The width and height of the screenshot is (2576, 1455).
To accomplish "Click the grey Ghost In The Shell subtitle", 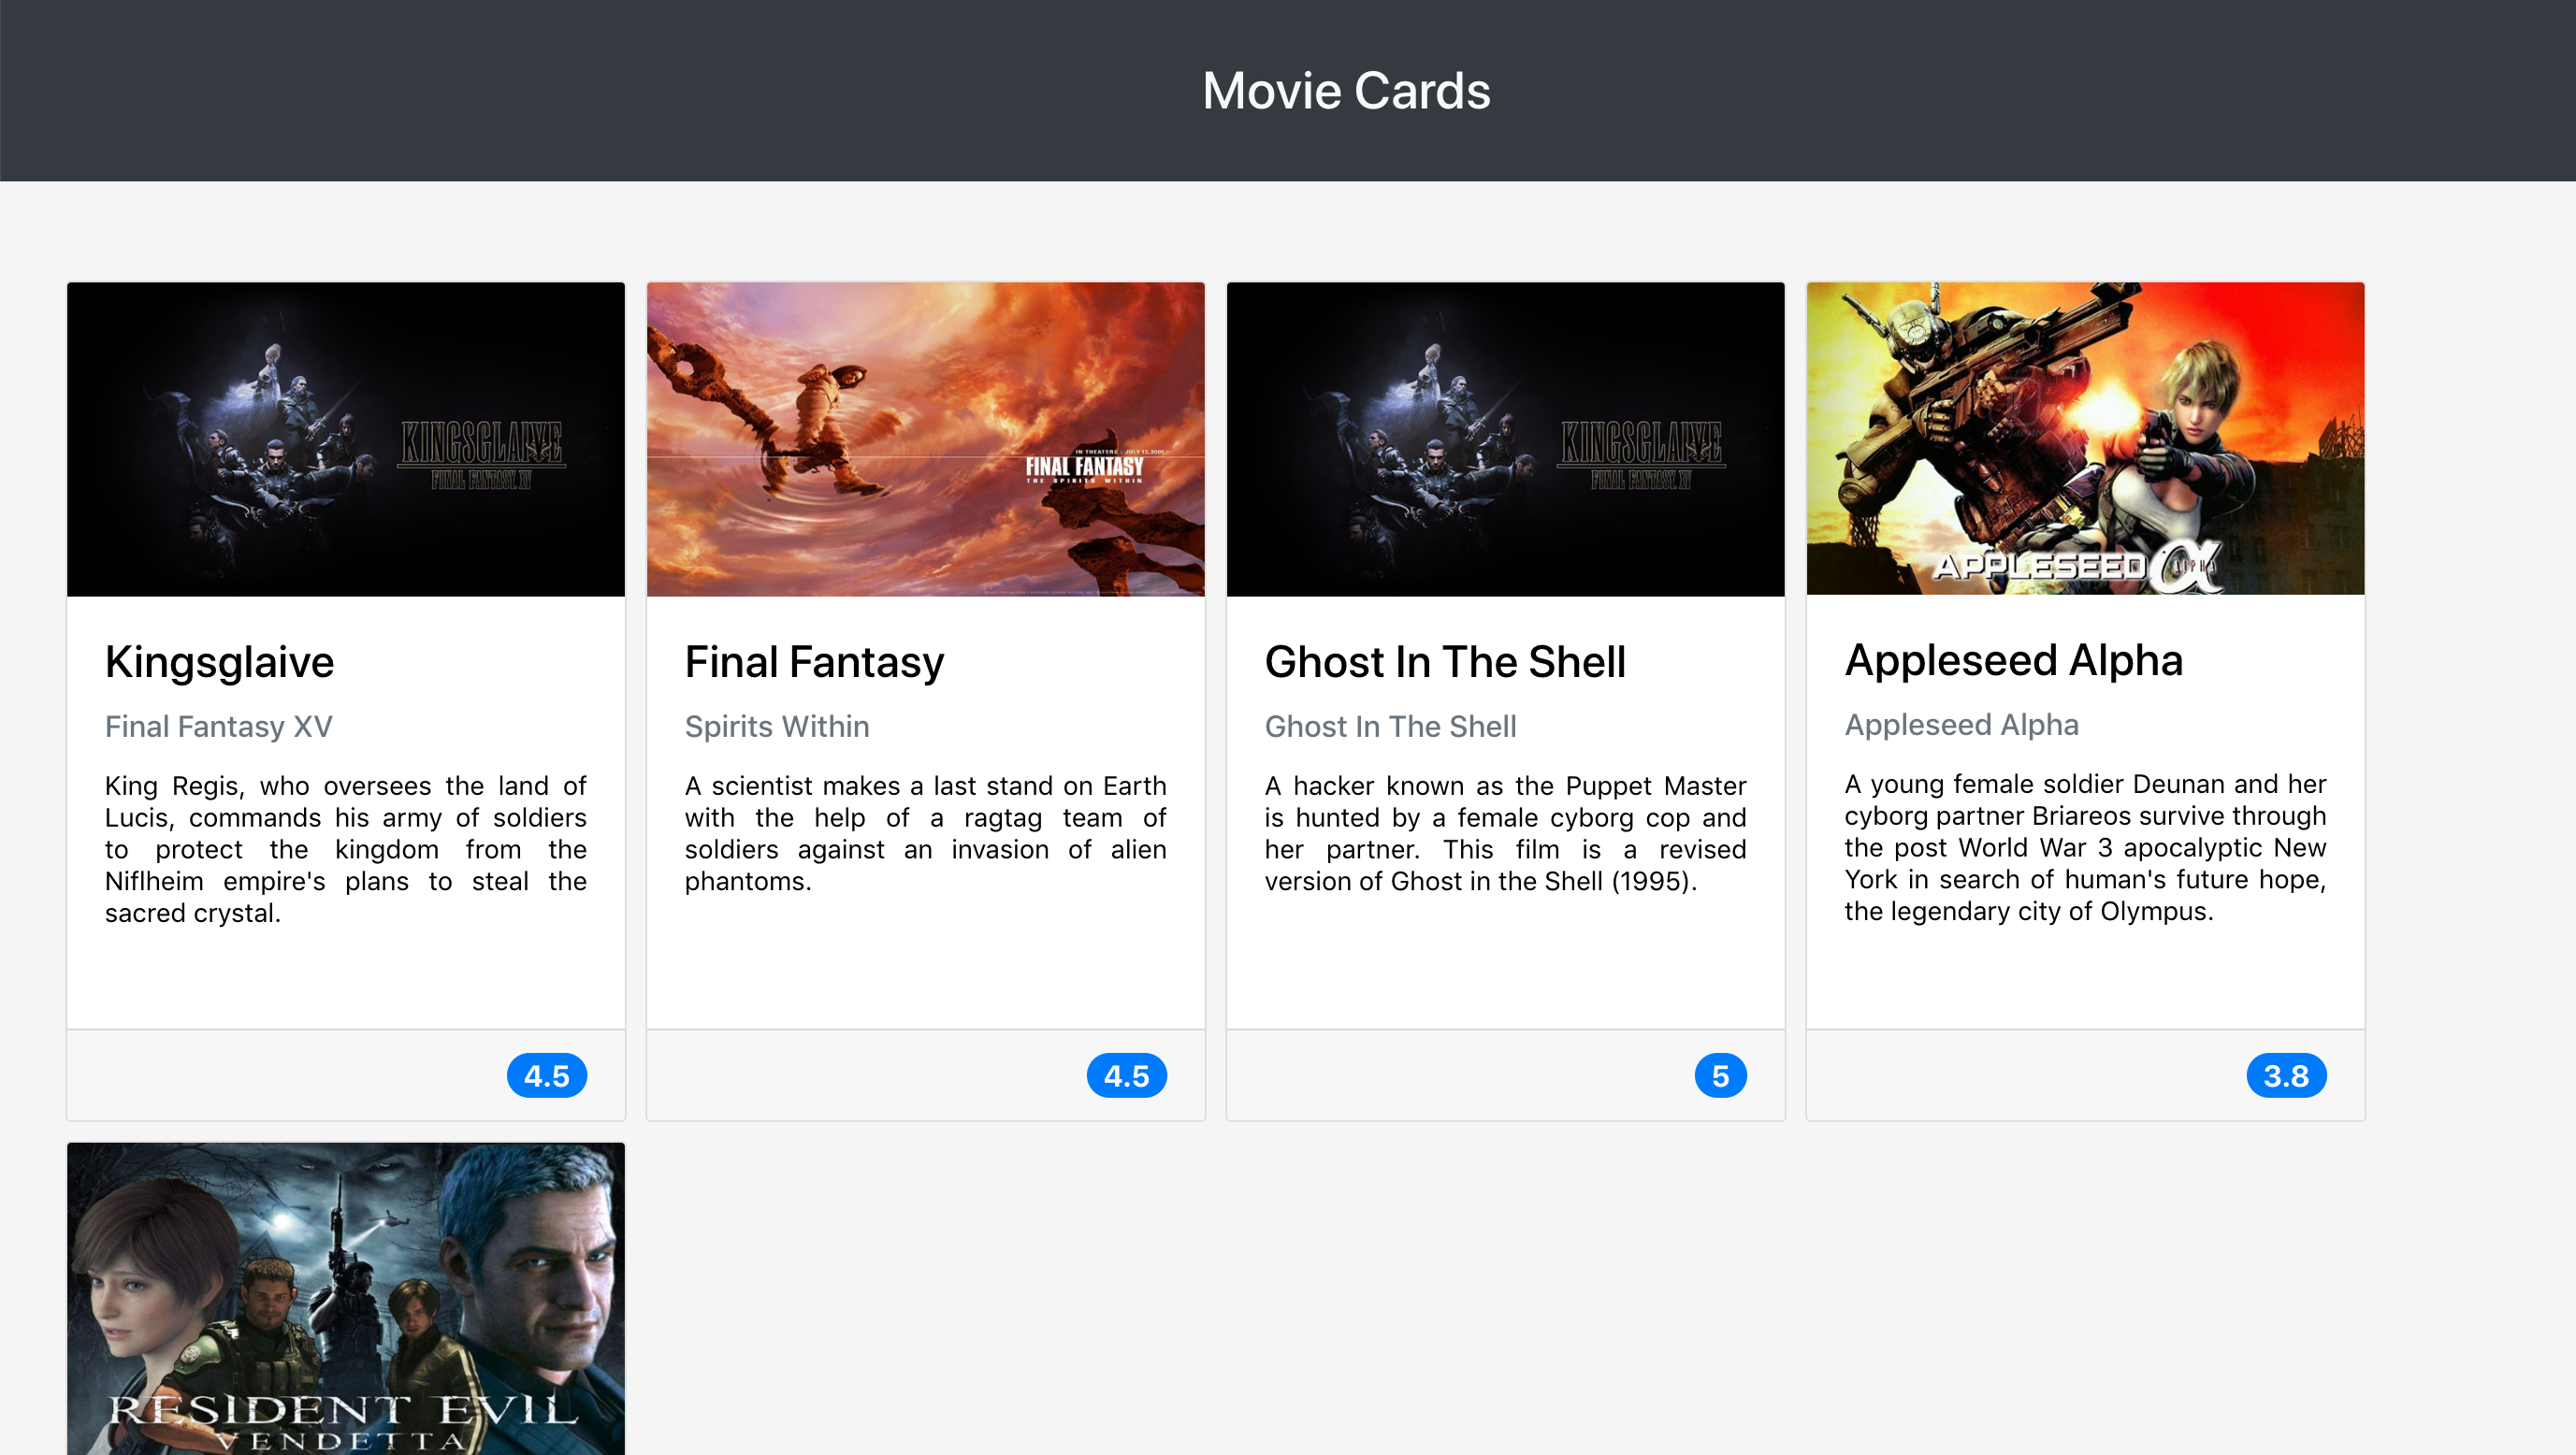I will pos(1390,726).
